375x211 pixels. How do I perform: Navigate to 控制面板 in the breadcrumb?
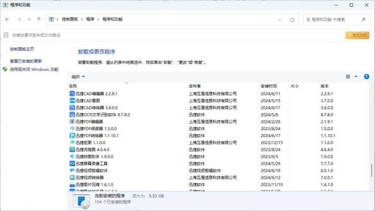click(x=70, y=19)
